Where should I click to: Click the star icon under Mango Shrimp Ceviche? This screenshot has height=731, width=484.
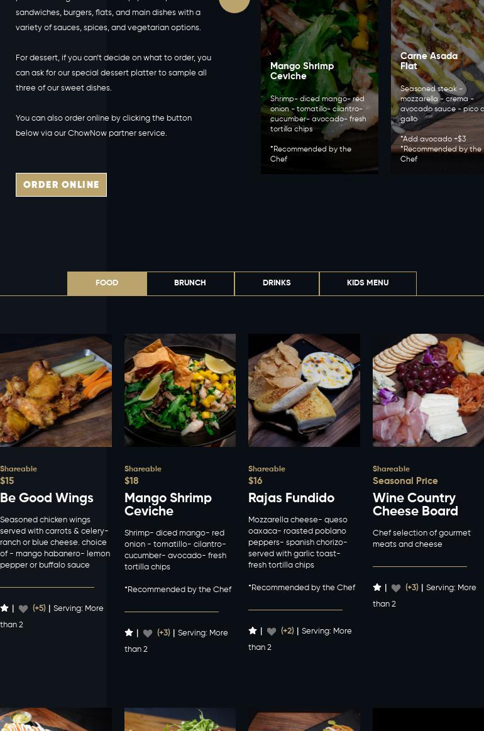click(129, 632)
